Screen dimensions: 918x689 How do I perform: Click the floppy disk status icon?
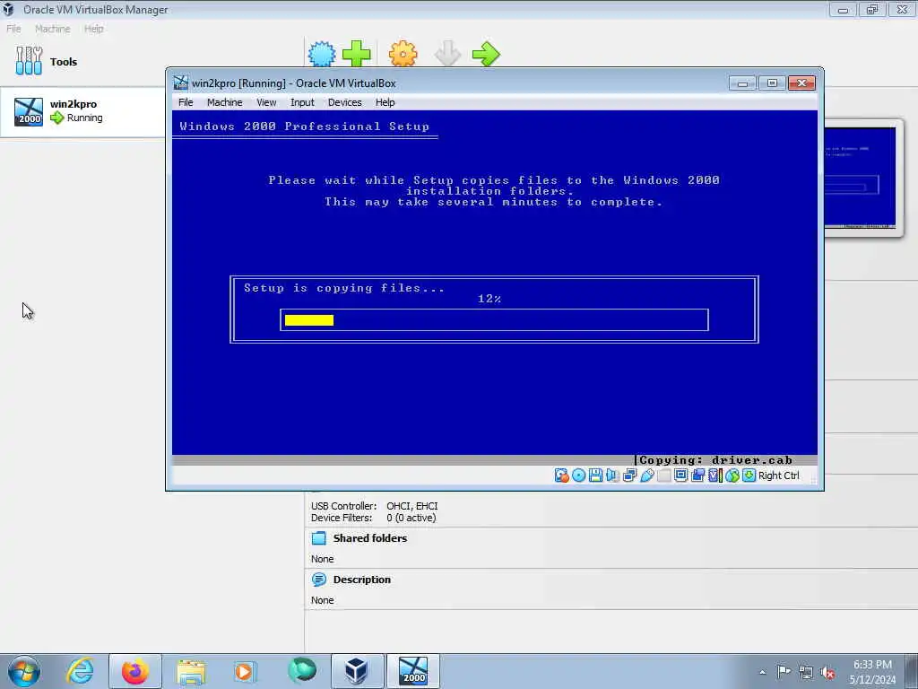tap(595, 475)
